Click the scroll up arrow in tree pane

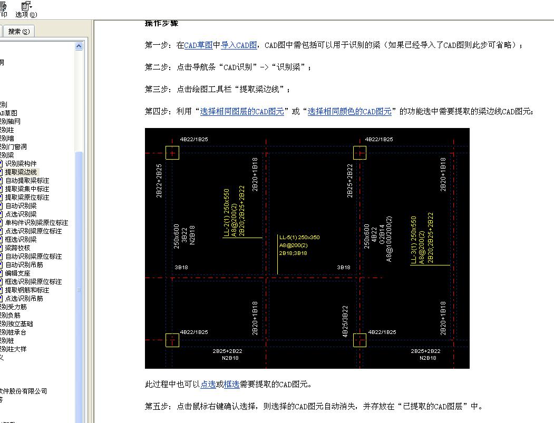click(79, 46)
